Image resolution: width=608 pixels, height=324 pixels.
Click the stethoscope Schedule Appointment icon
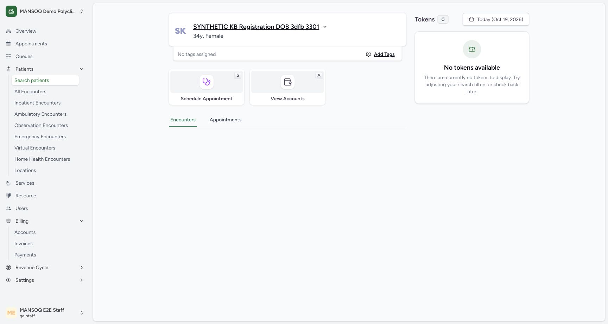(207, 82)
